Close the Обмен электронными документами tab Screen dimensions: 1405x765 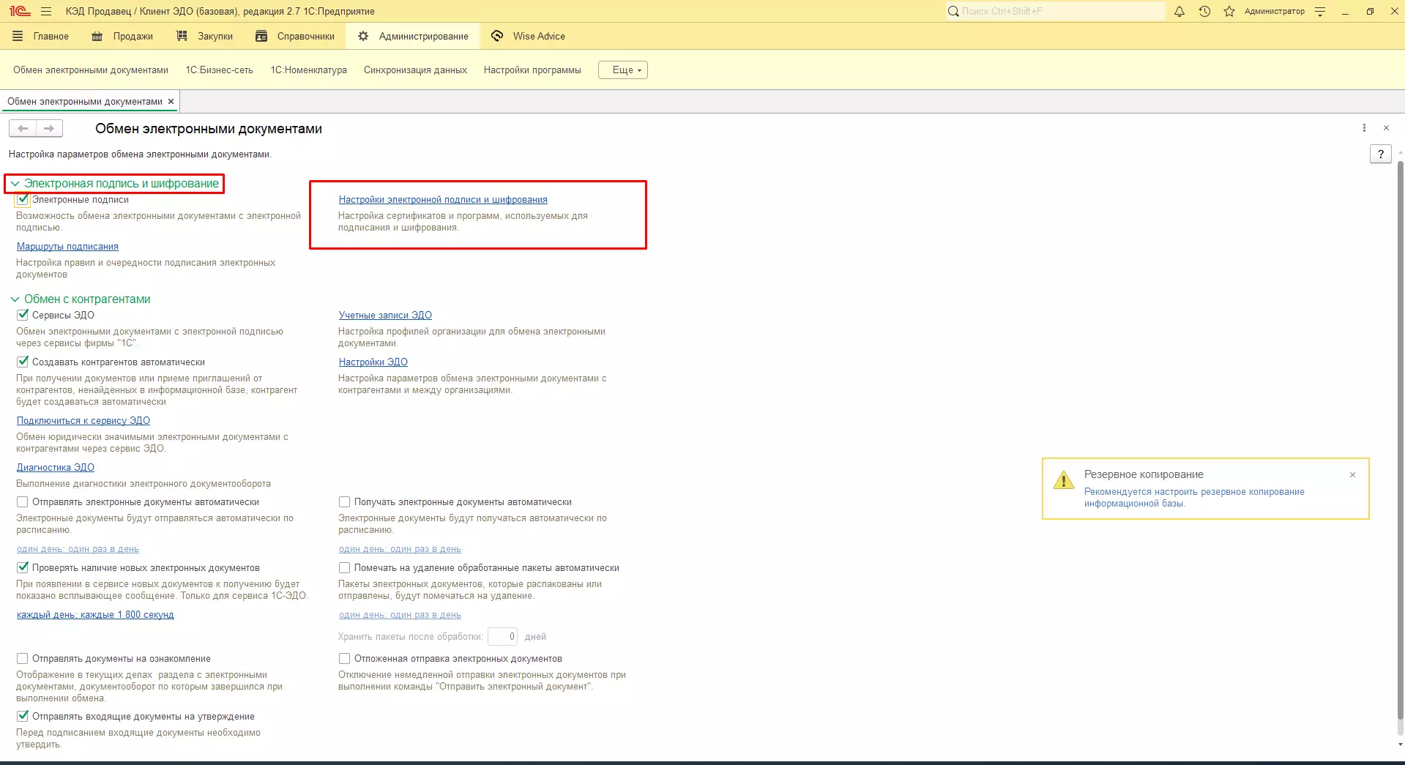point(171,102)
